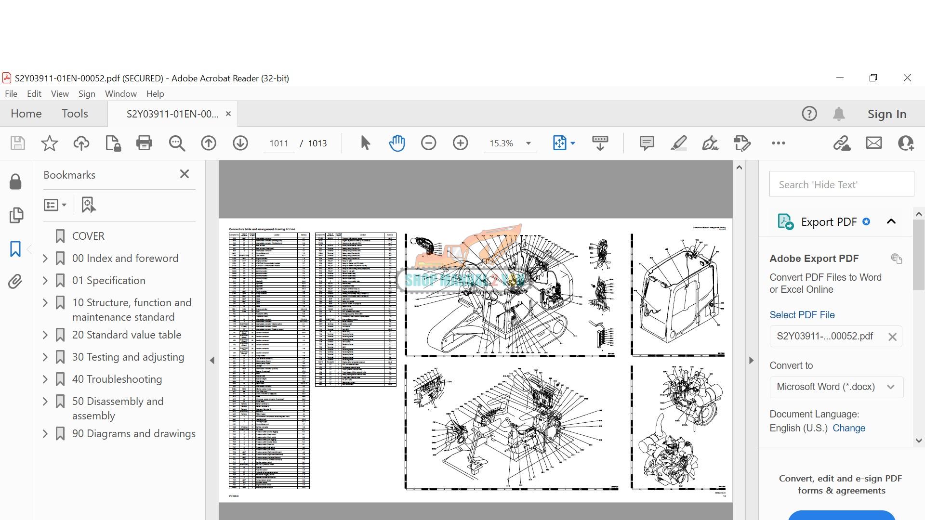Click the Search 'Hide Text' field

[x=842, y=184]
